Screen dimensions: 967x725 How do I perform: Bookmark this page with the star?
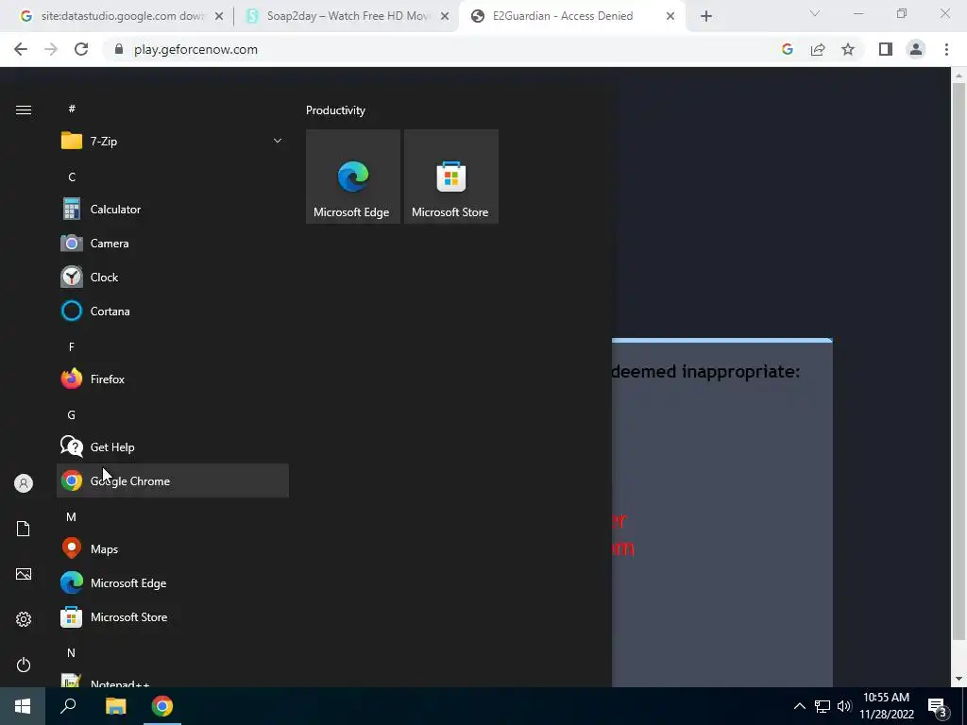848,49
